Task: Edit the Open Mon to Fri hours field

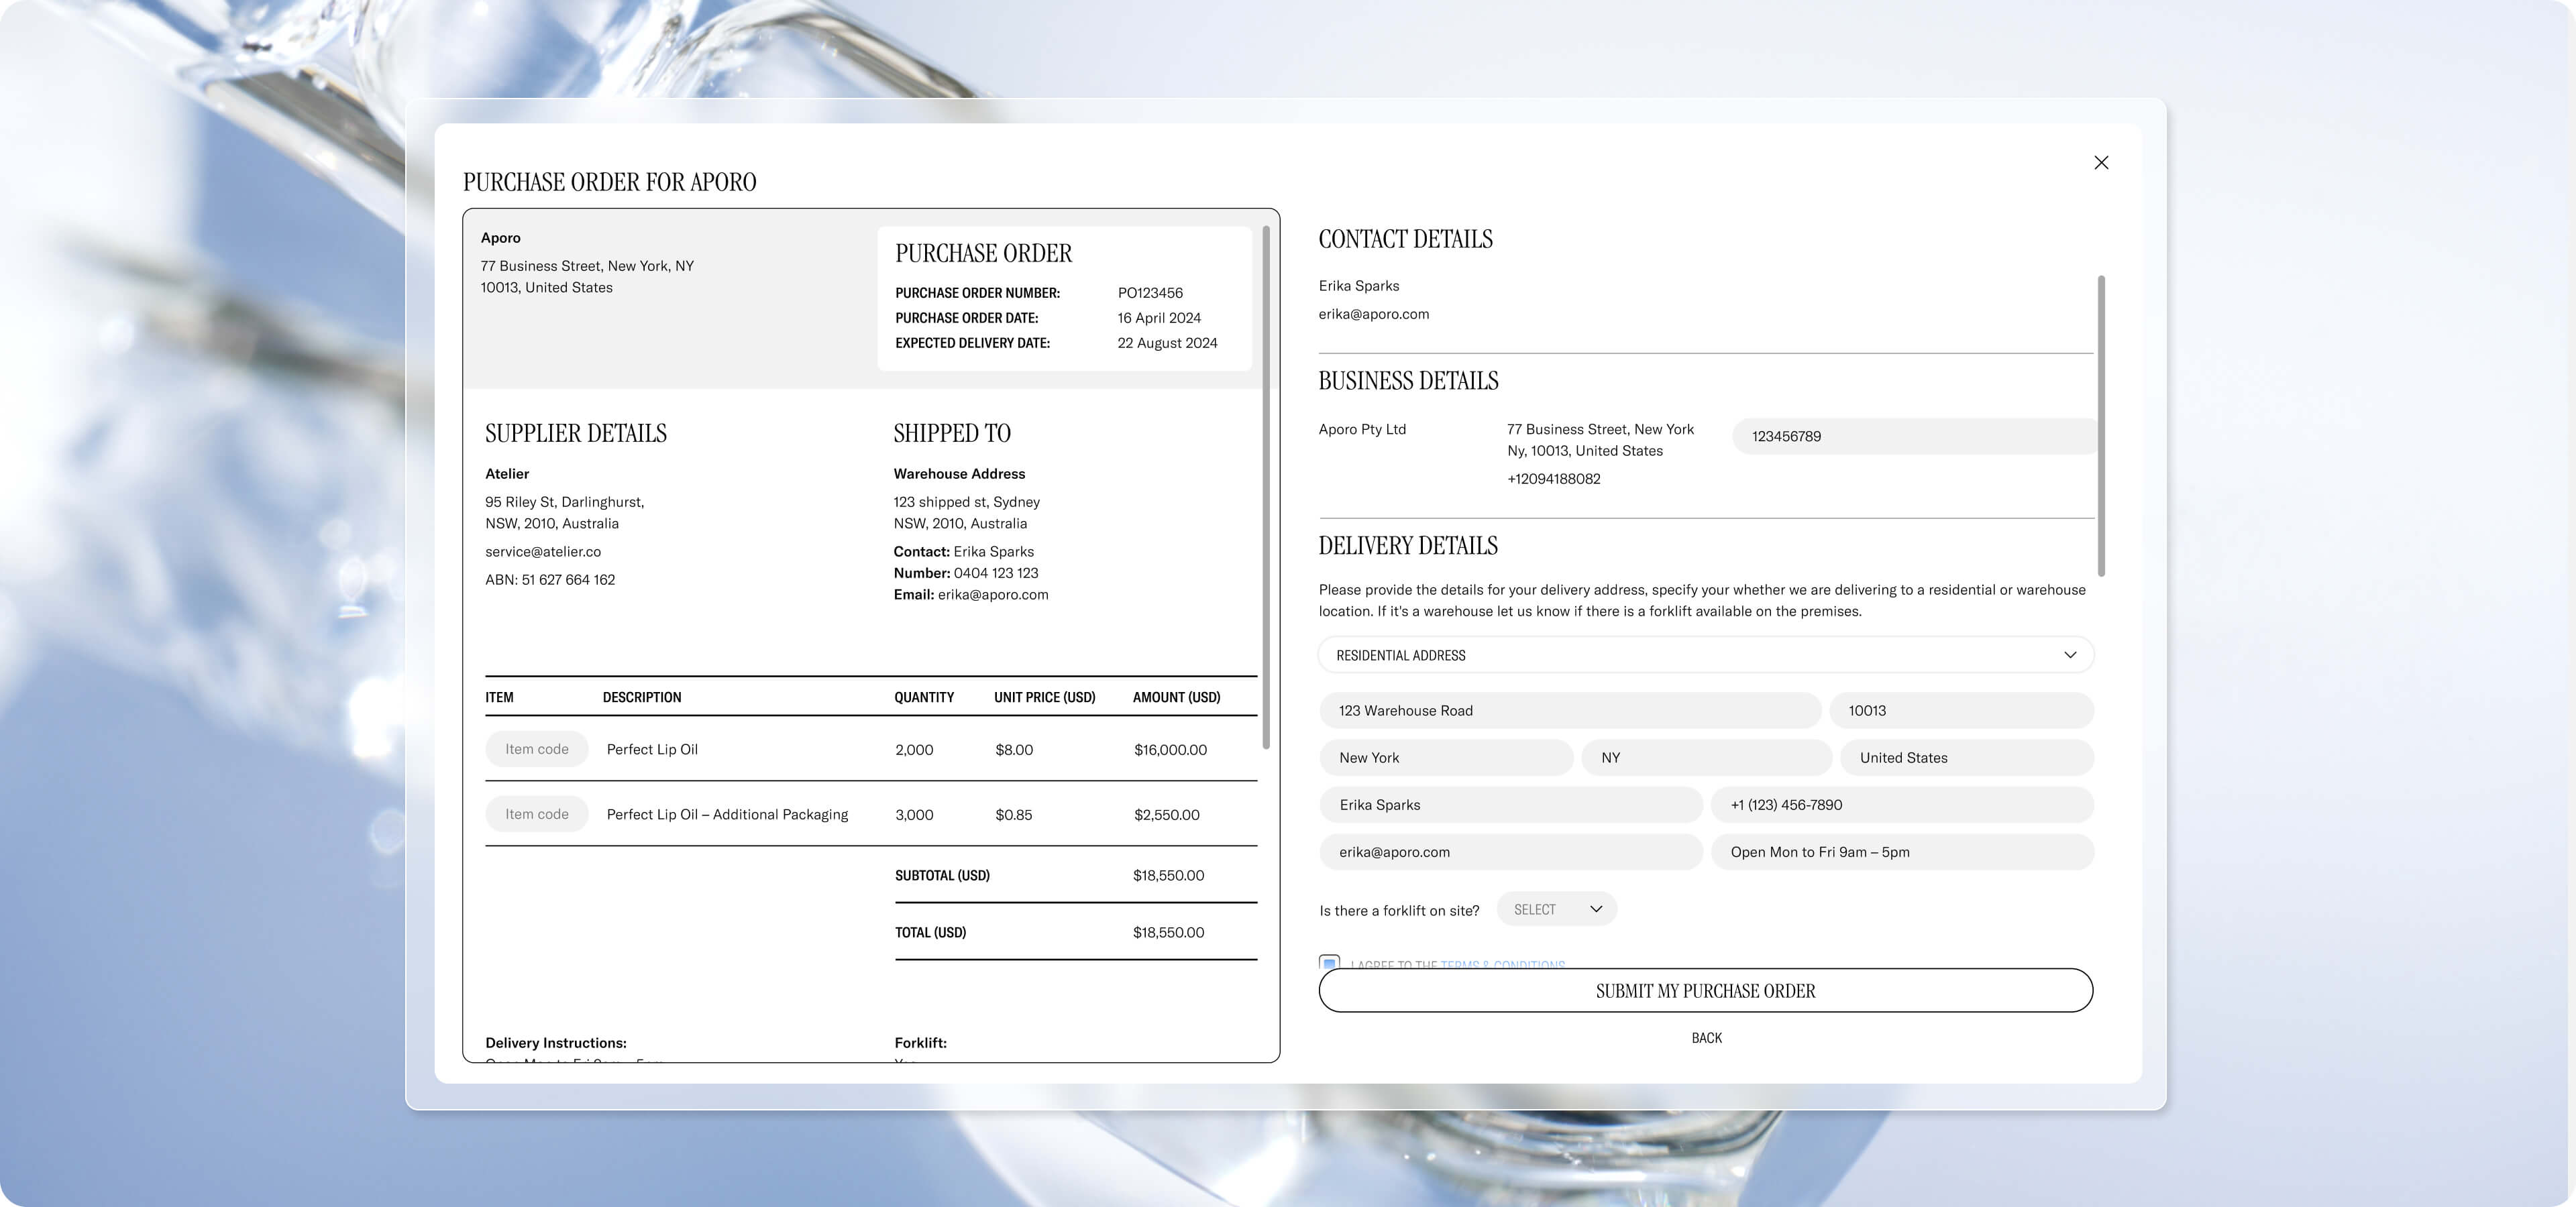Action: pos(1901,852)
